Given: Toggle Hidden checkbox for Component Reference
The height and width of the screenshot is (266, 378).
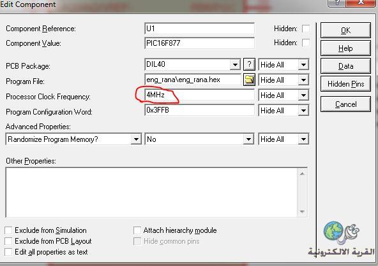Looking at the screenshot, I should tap(306, 29).
